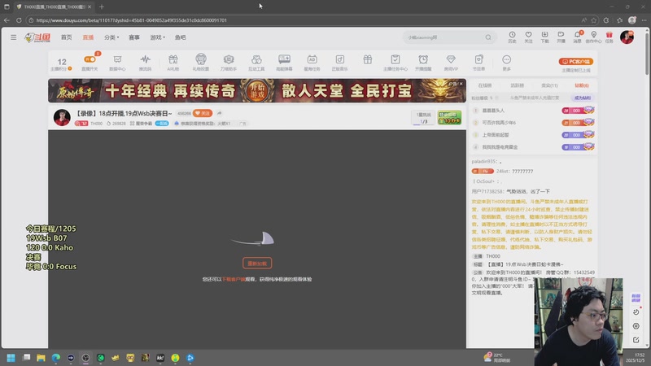
Task: Open the 正版音乐 music tool icon
Action: tap(340, 63)
